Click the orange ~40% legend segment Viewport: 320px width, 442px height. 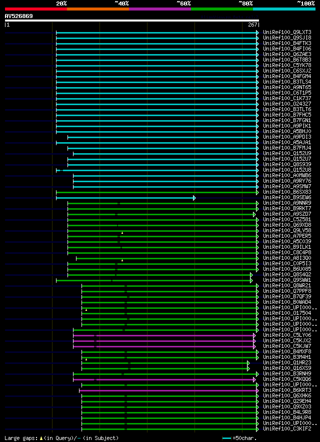tap(98, 9)
